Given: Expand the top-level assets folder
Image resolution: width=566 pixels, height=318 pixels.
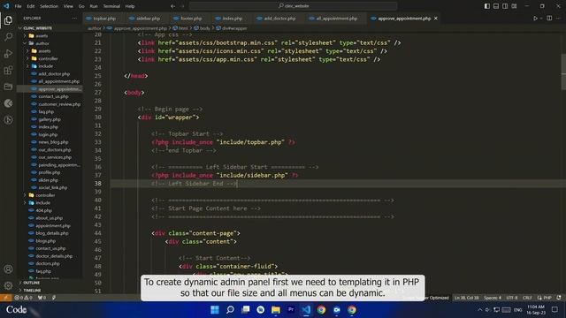Looking at the screenshot, I should pos(42,35).
